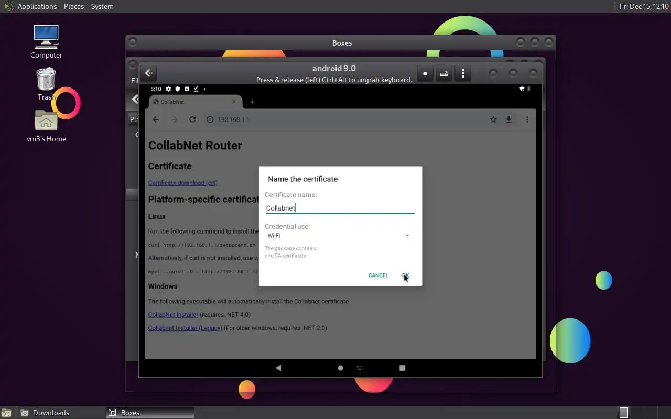The image size is (671, 419).
Task: Stop the android 9.0 virtual machine
Action: pos(425,74)
